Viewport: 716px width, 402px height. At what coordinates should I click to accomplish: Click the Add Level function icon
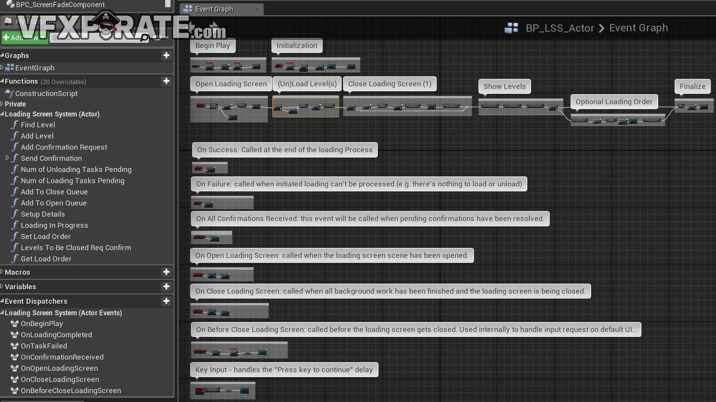[15, 136]
